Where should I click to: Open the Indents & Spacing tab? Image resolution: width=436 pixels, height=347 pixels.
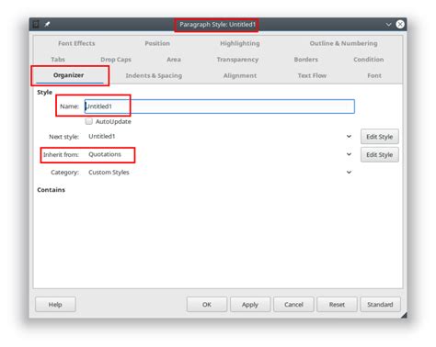click(x=154, y=75)
